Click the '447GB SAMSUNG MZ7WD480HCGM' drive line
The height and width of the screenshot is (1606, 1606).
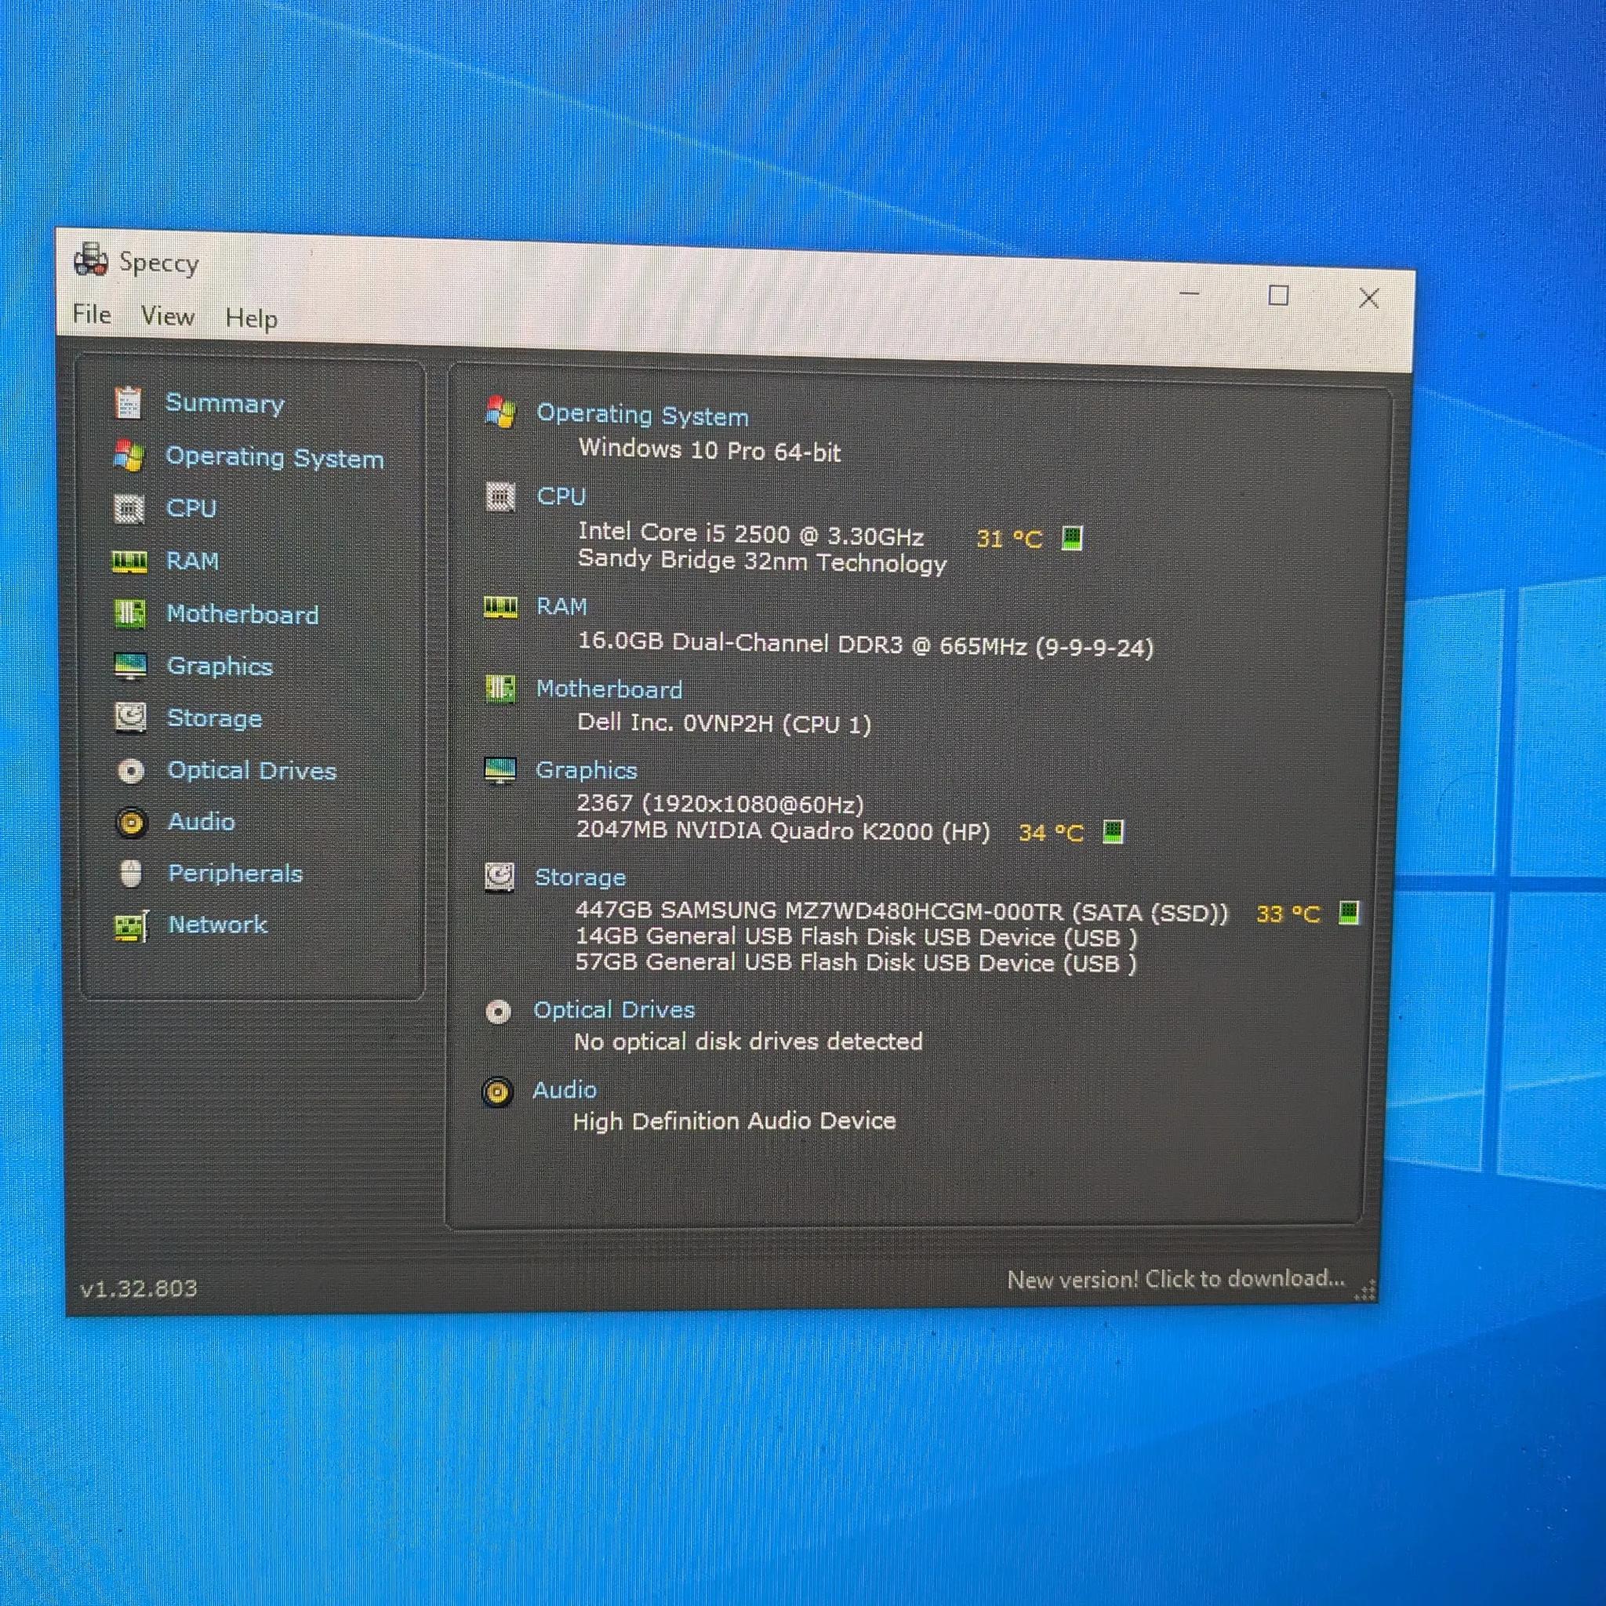902,912
